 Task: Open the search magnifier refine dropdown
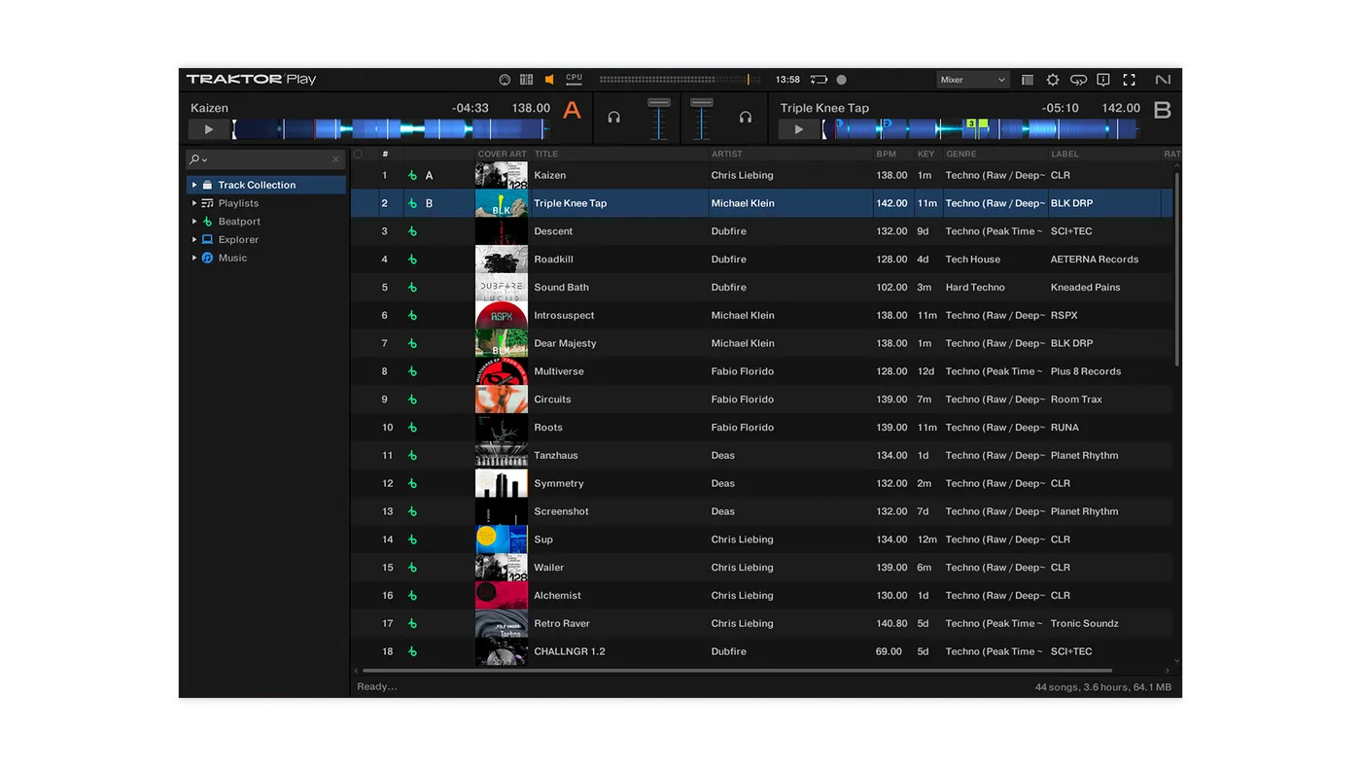tap(198, 159)
